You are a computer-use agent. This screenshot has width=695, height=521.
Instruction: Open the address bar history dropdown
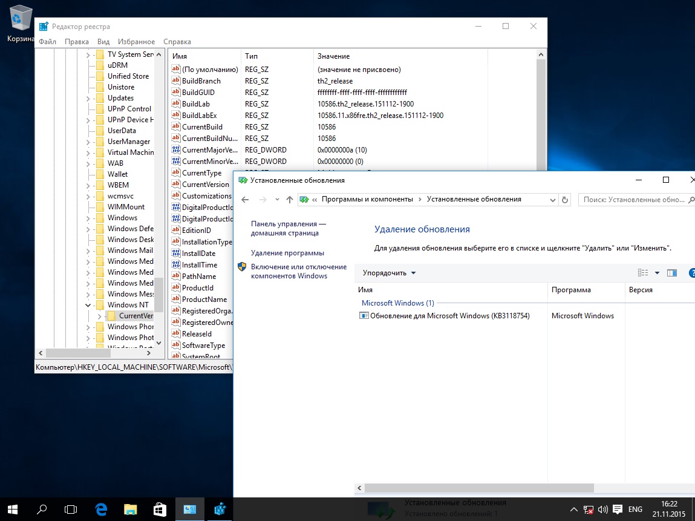552,200
